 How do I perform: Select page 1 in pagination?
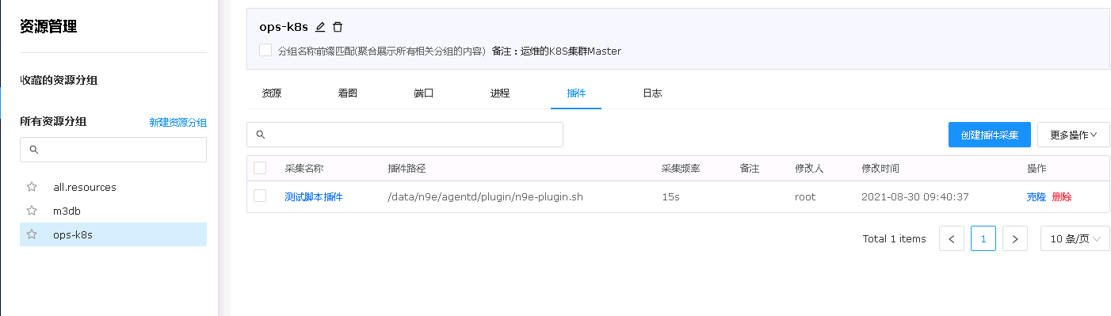(983, 238)
